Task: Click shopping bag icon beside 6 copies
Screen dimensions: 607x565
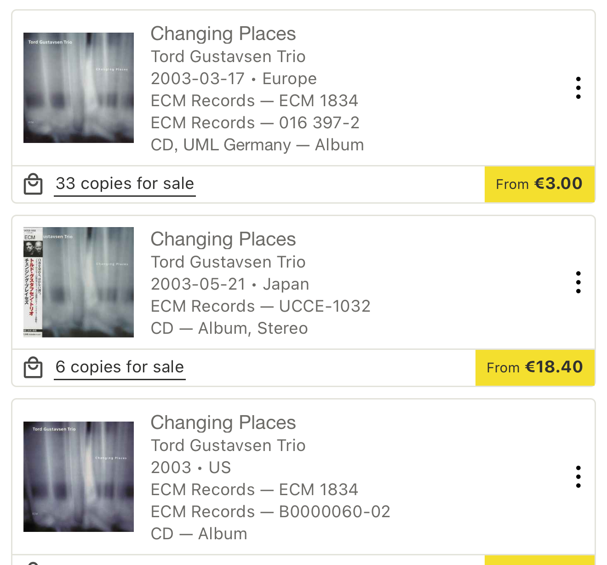Action: 33,368
